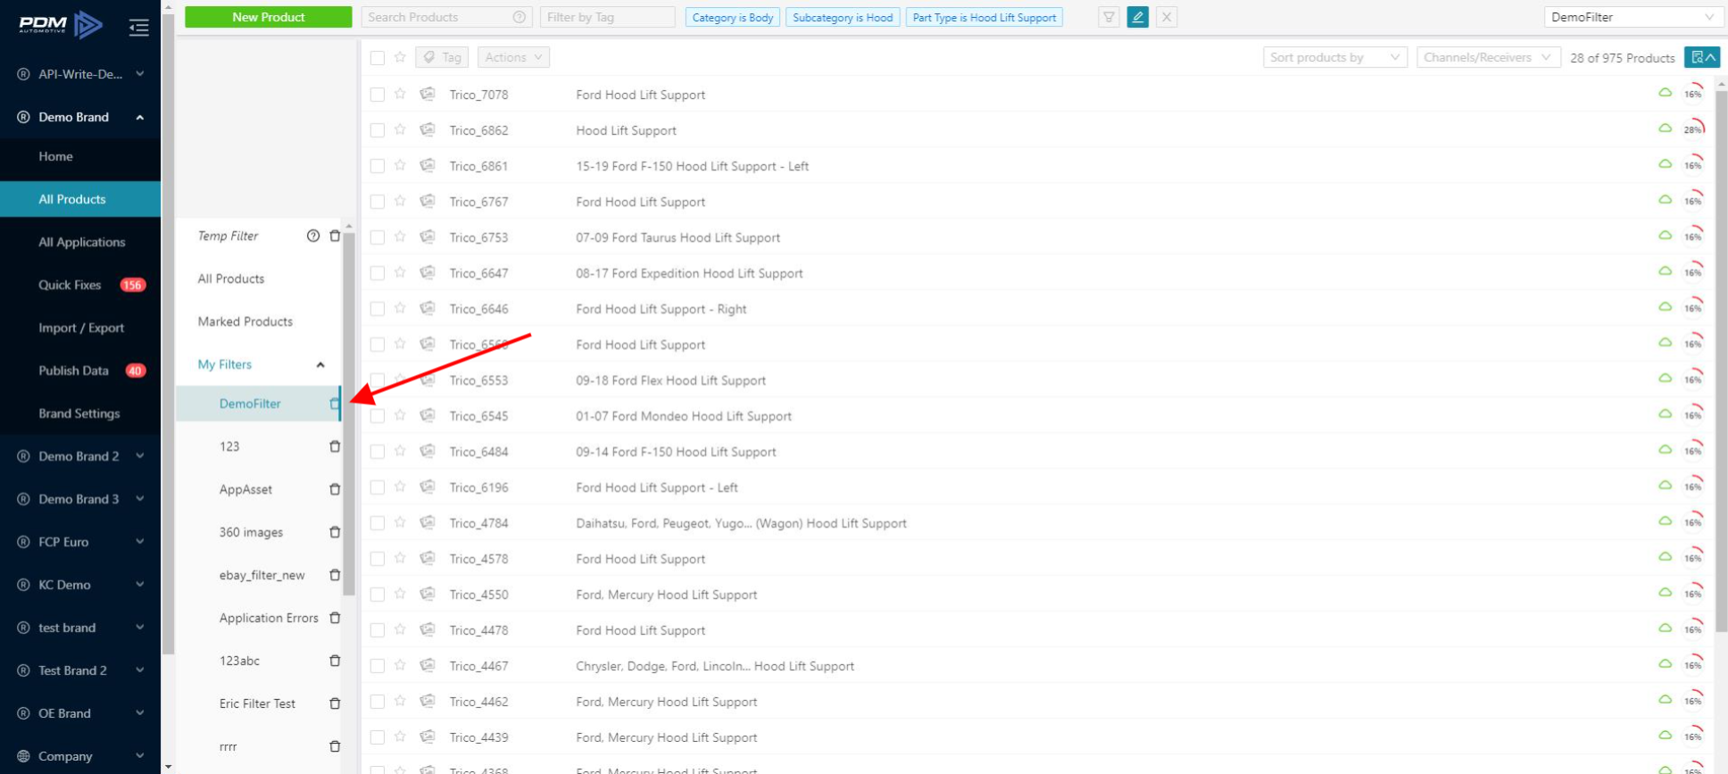Open the Actions dropdown

coord(513,57)
